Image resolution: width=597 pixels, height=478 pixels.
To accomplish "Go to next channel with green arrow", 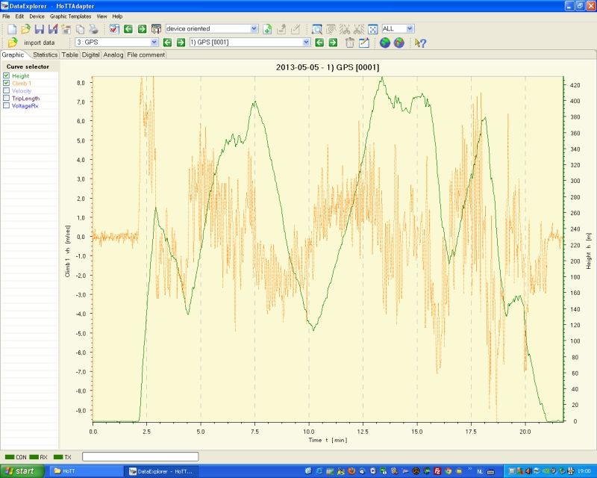I will click(181, 43).
